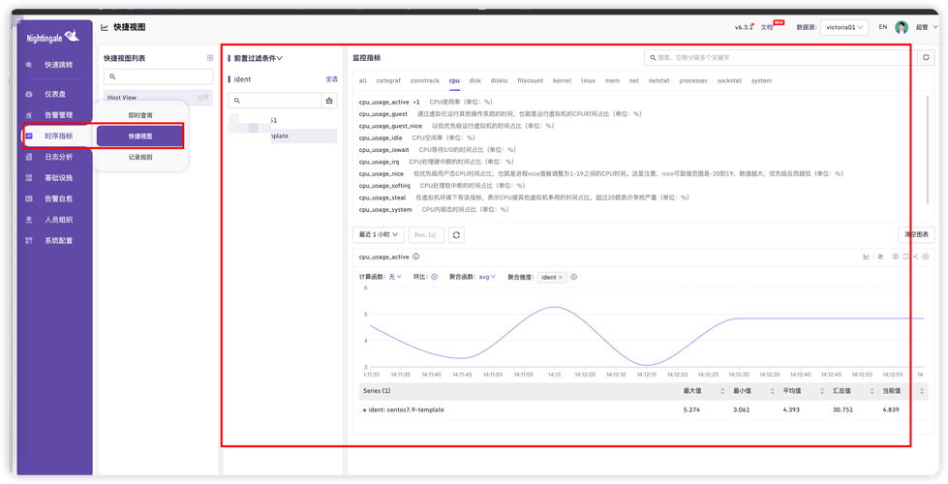Focus the ident search input
The width and height of the screenshot is (948, 484).
pyautogui.click(x=275, y=101)
